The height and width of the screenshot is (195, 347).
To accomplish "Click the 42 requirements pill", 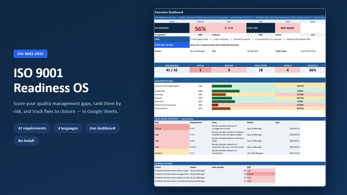I will 32,128.
